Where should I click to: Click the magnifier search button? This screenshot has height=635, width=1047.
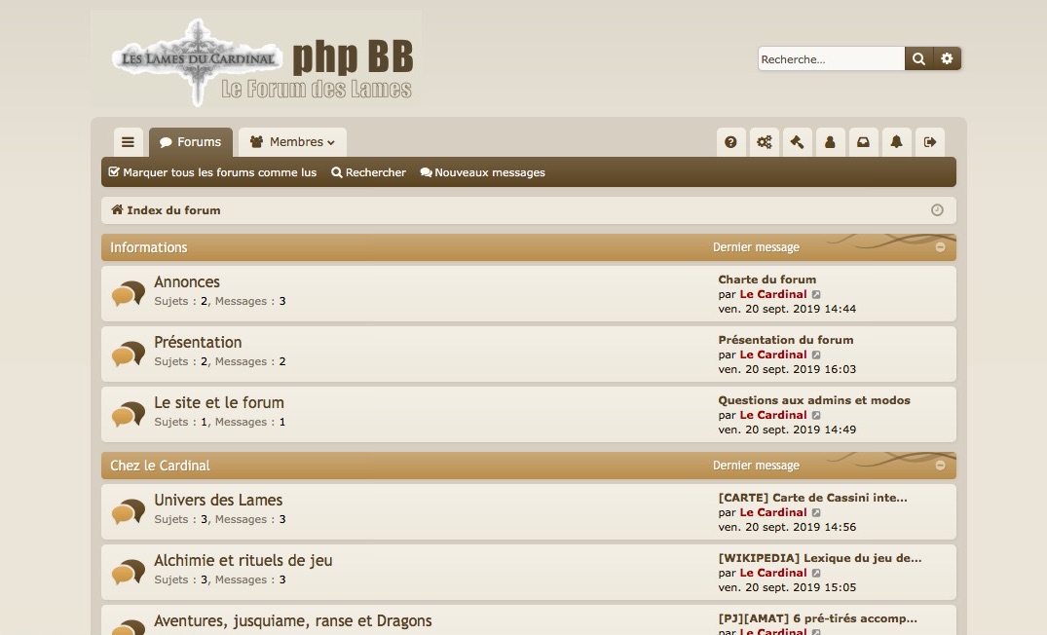click(918, 59)
